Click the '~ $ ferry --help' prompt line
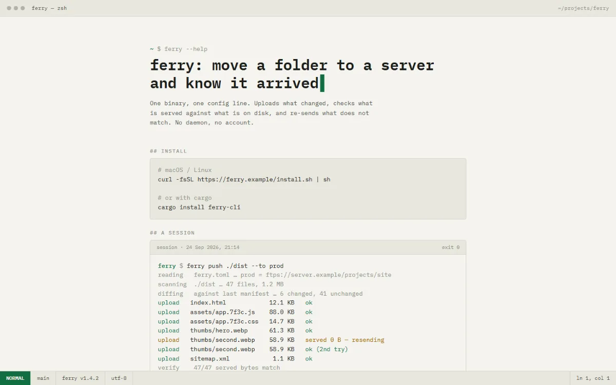The image size is (616, 385). pos(179,49)
